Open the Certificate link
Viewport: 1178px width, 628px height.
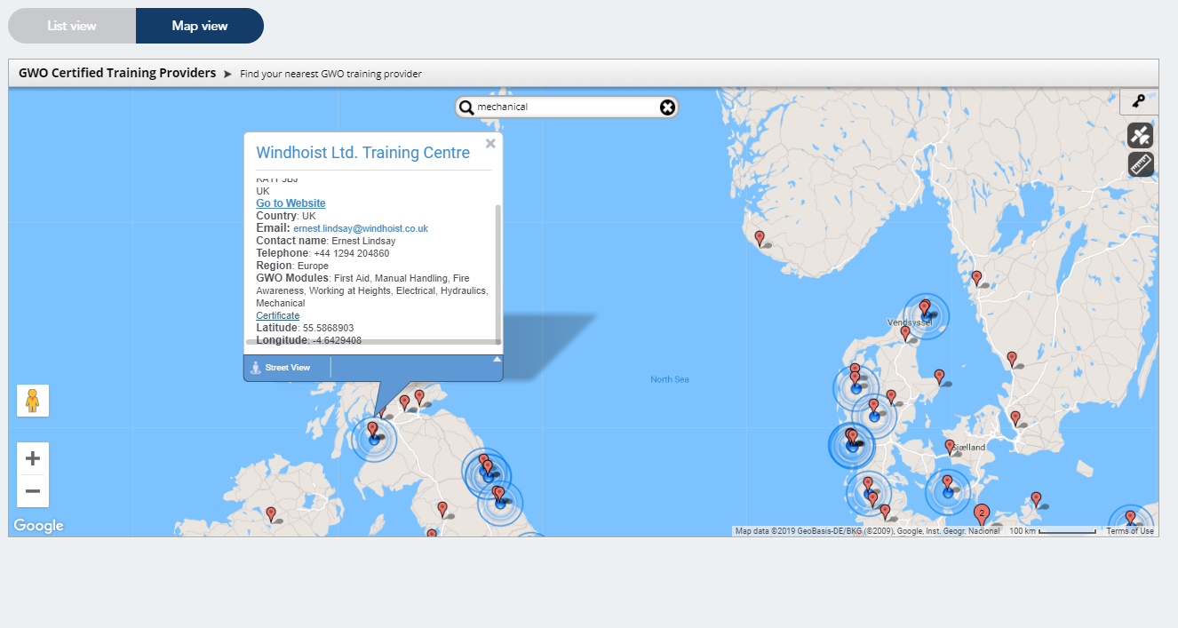tap(278, 315)
